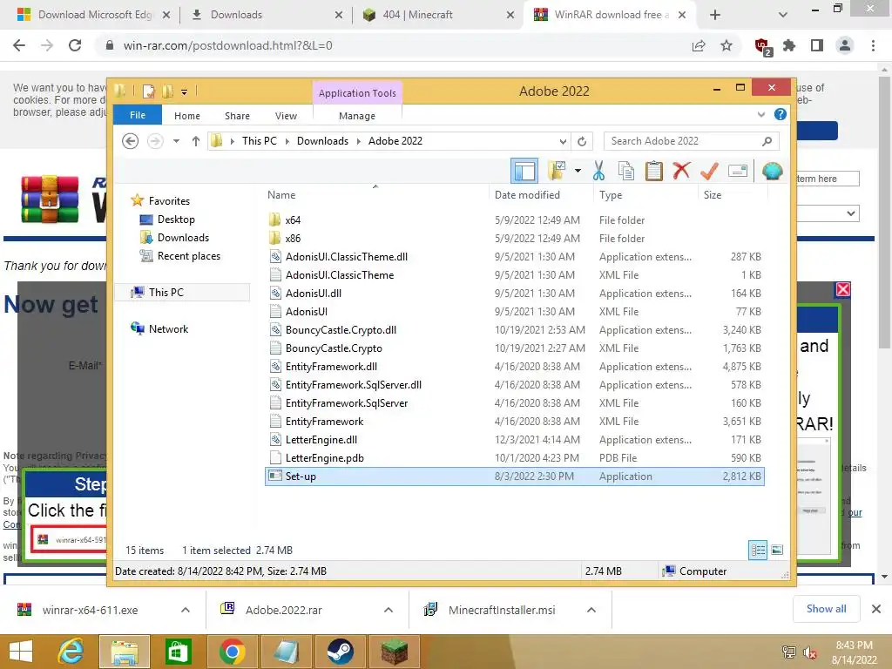Image resolution: width=892 pixels, height=669 pixels.
Task: Switch to the Share ribbon tab
Action: (237, 116)
